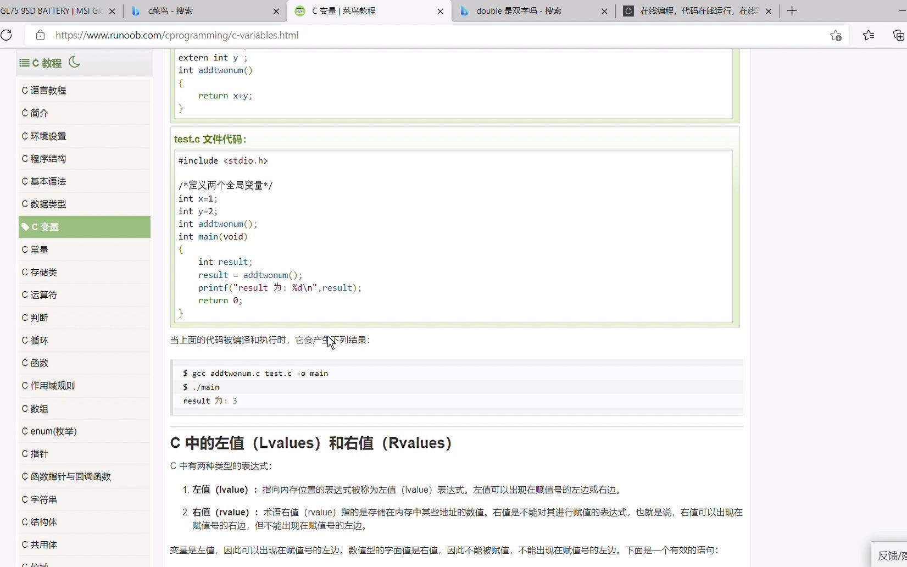Click the #include <stdio.h> code line
This screenshot has height=567, width=907.
click(x=223, y=160)
